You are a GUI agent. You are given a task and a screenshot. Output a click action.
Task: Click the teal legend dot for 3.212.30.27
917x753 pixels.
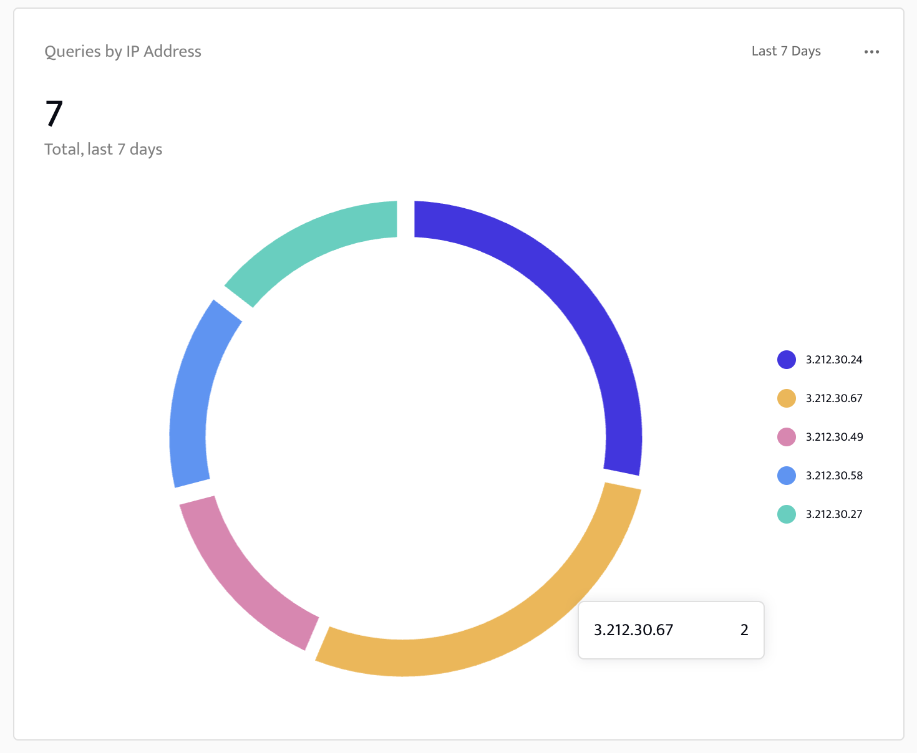[x=786, y=514]
